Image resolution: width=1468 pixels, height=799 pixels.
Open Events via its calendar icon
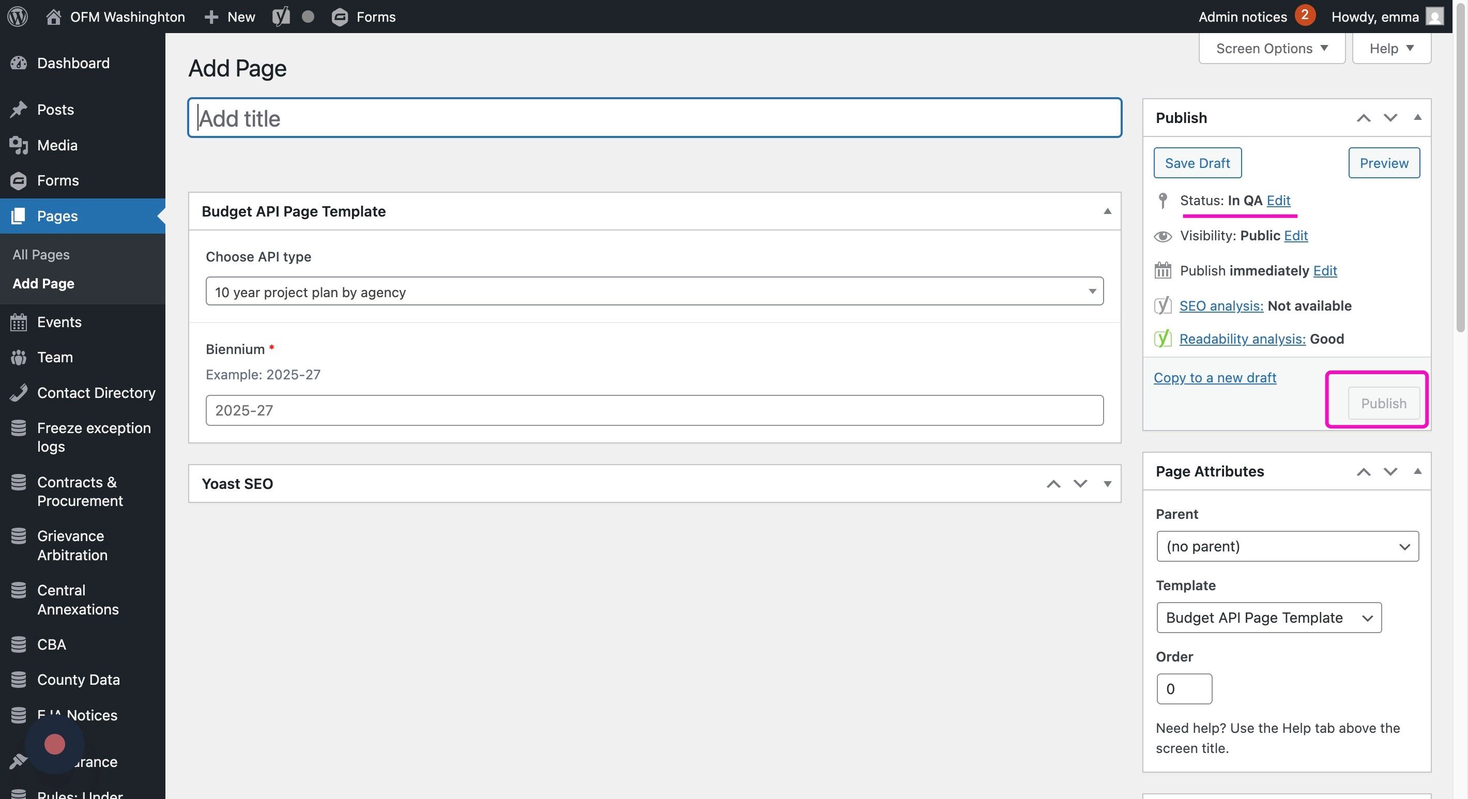18,322
